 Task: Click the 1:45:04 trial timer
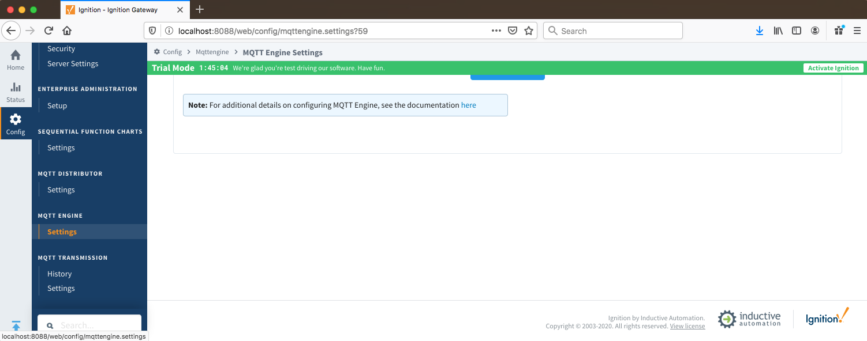(x=214, y=68)
